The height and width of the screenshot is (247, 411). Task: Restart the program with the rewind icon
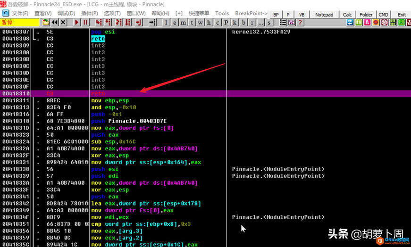[55, 23]
